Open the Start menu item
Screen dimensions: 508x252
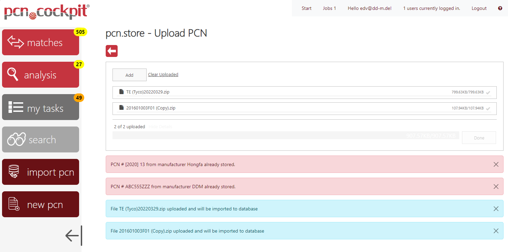[306, 8]
